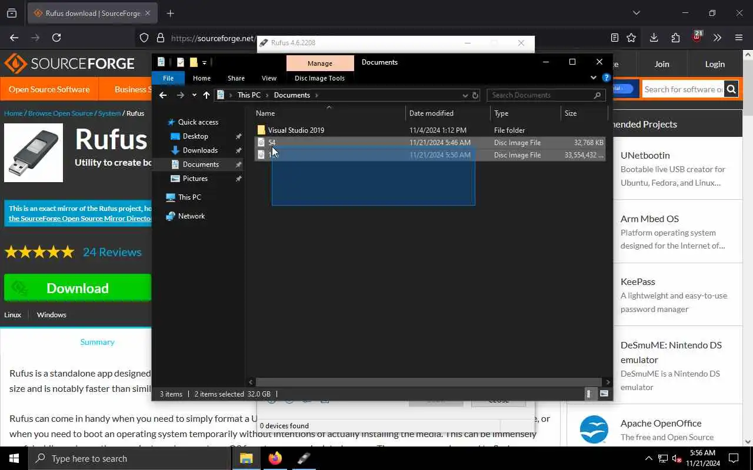Go up one folder level in Explorer
This screenshot has height=470, width=753.
[206, 95]
